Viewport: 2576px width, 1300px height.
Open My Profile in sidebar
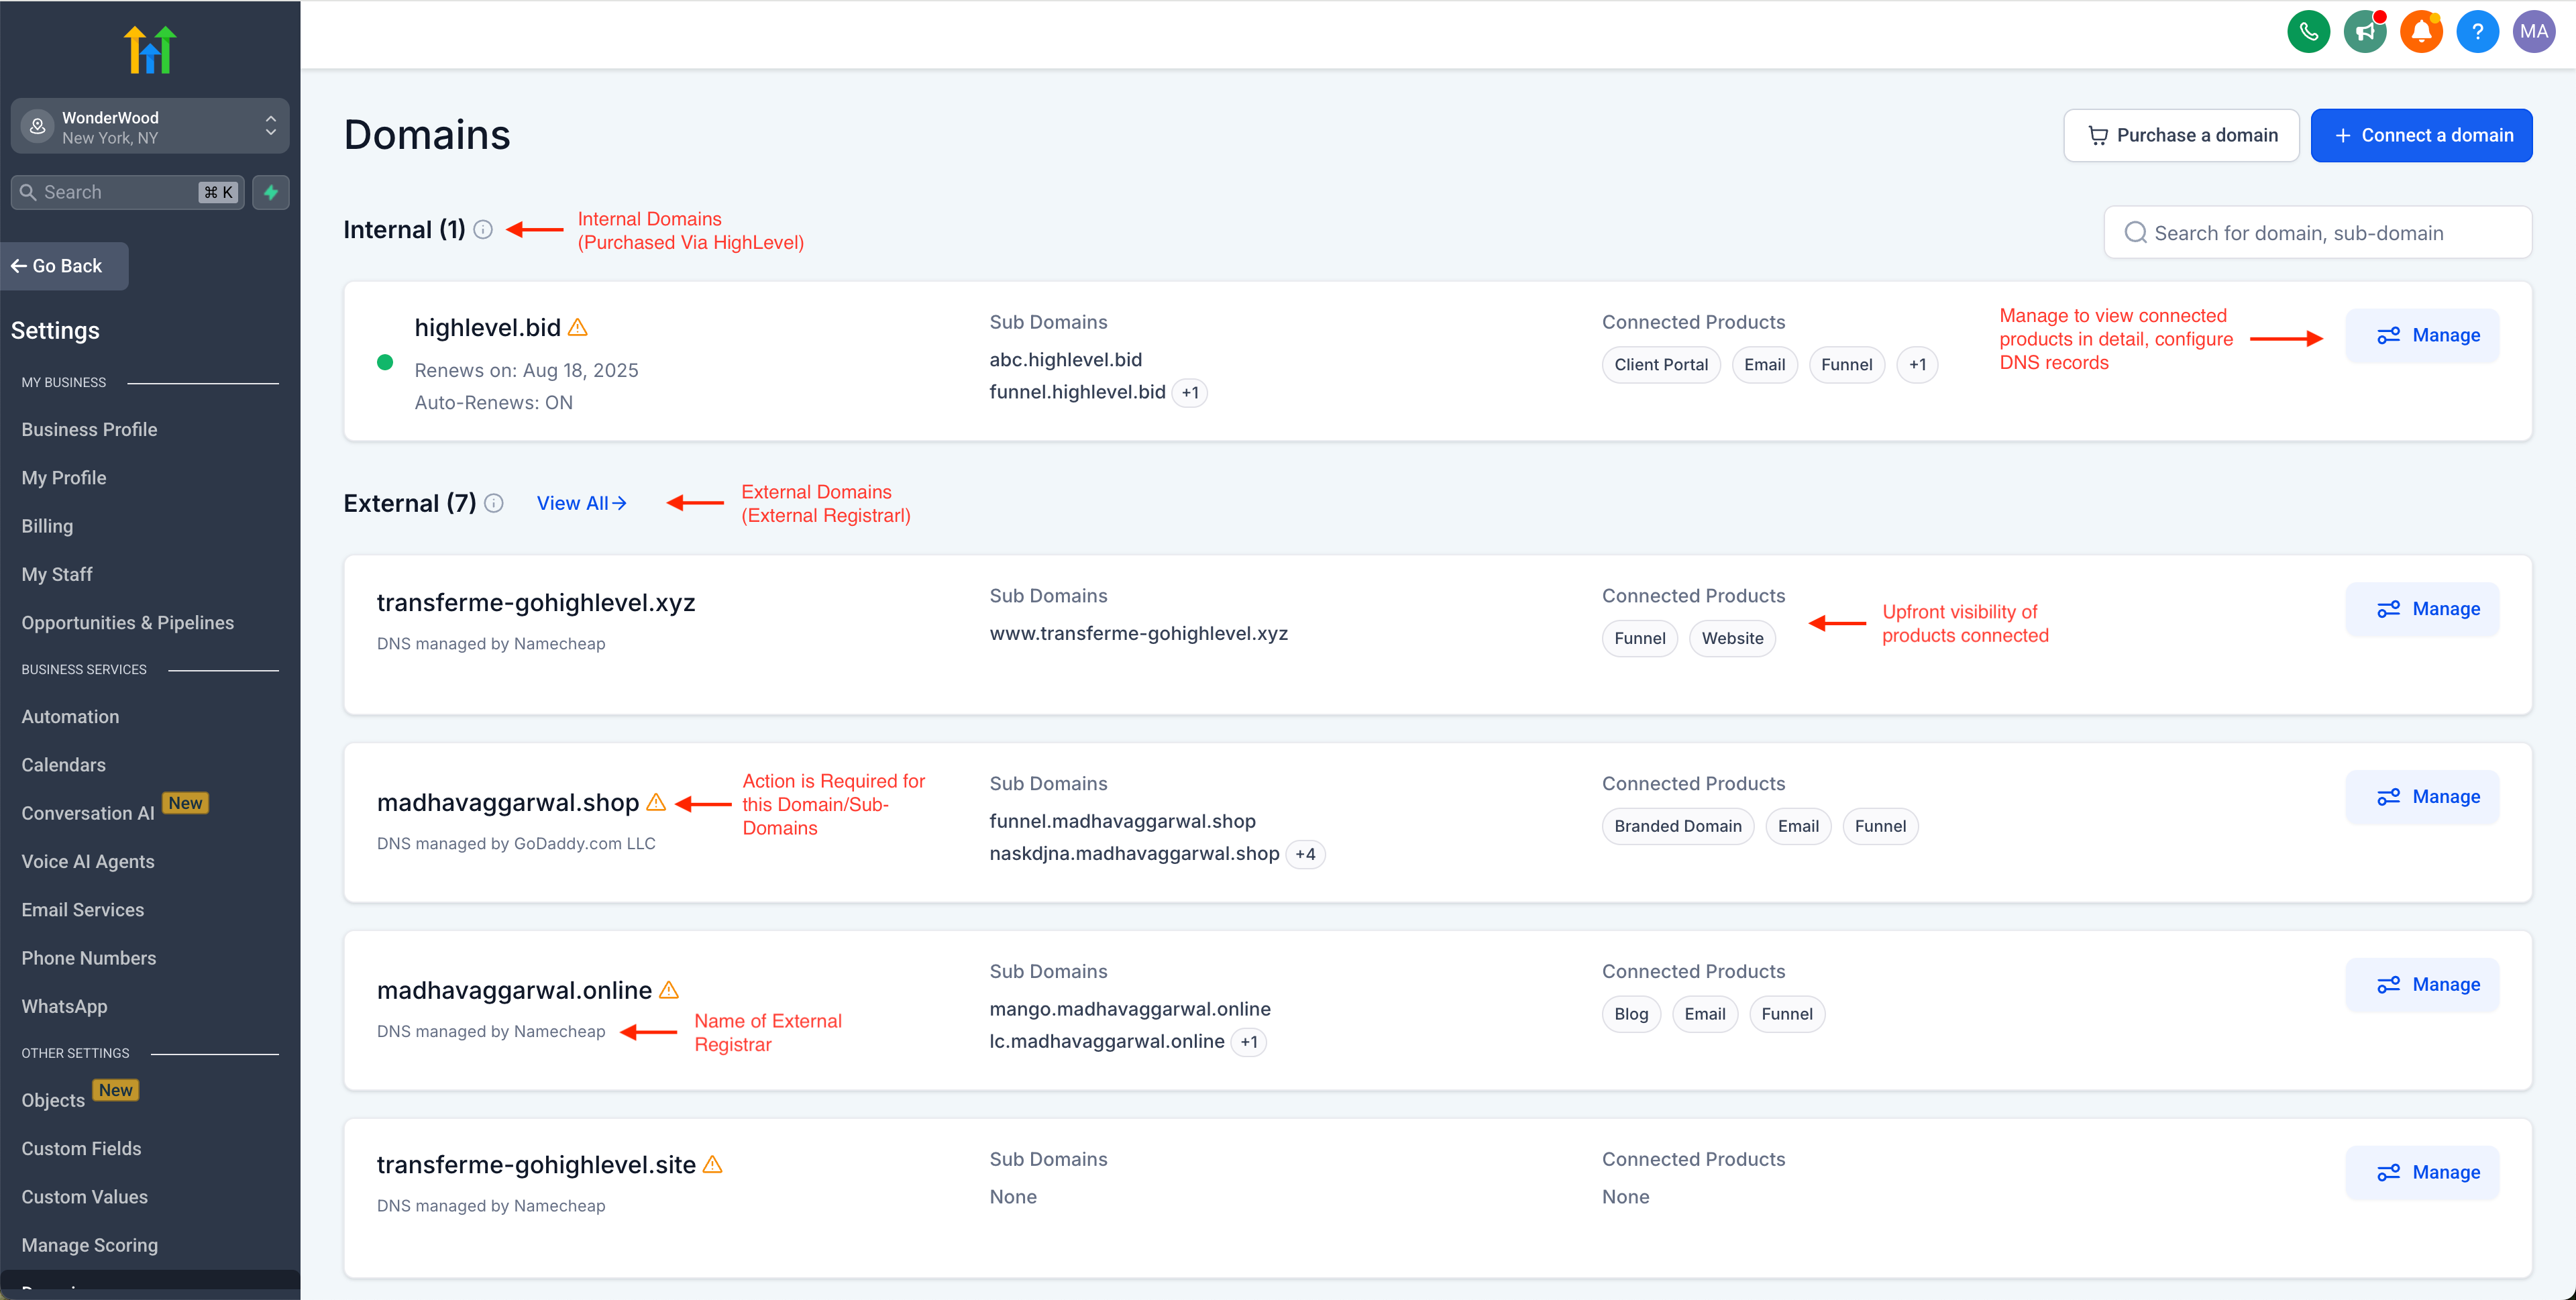pyautogui.click(x=64, y=478)
